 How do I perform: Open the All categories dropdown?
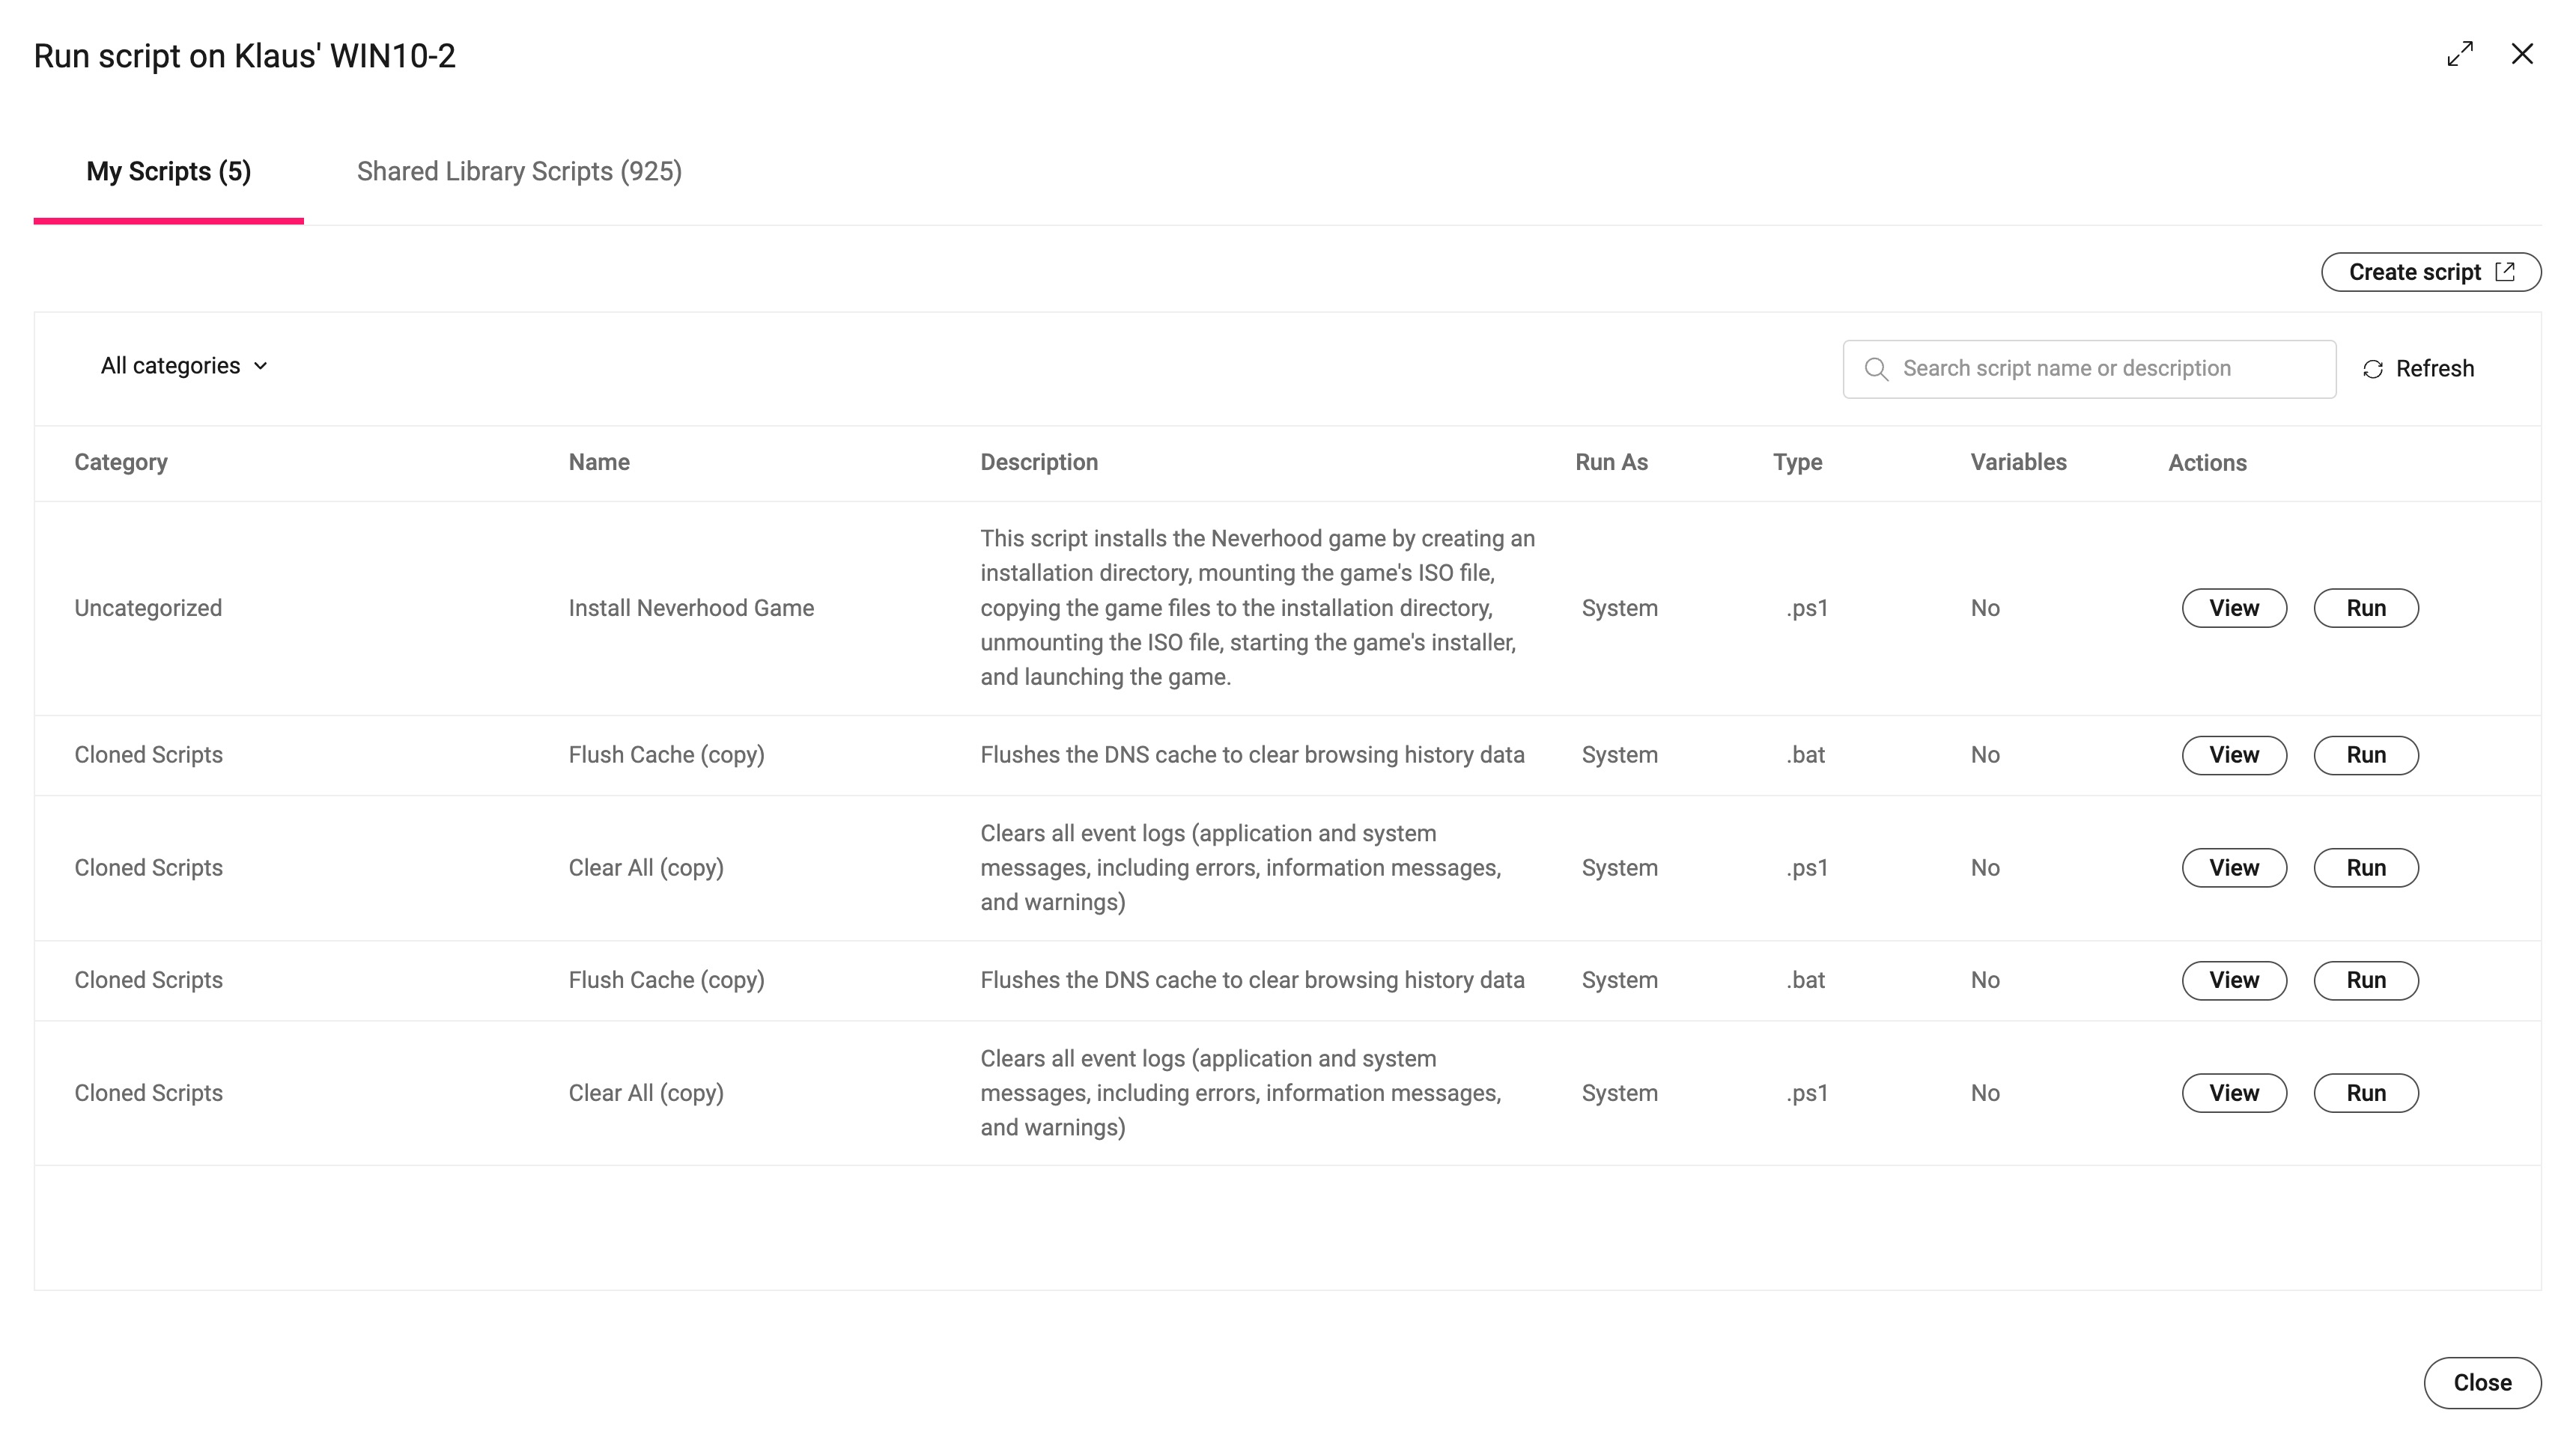184,366
